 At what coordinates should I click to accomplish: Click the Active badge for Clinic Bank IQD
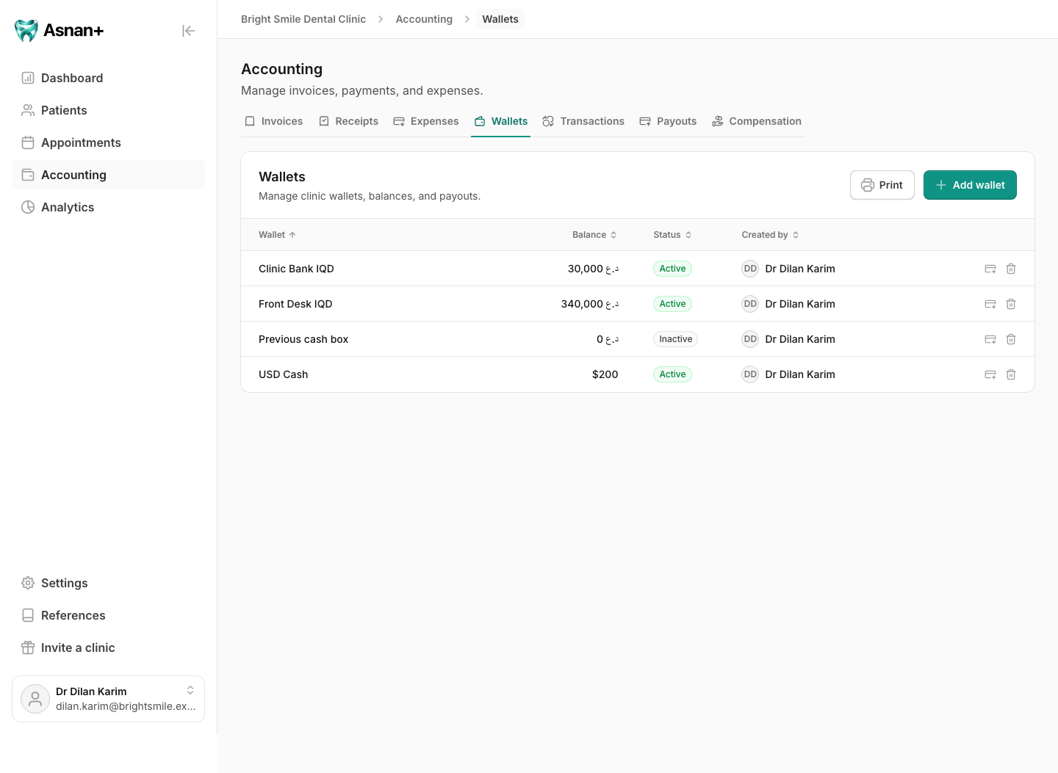tap(672, 269)
